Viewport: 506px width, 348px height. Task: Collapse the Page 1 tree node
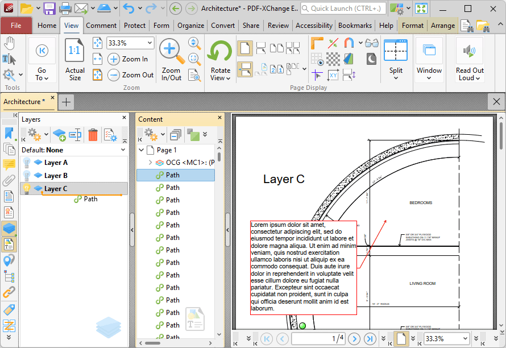tap(142, 150)
